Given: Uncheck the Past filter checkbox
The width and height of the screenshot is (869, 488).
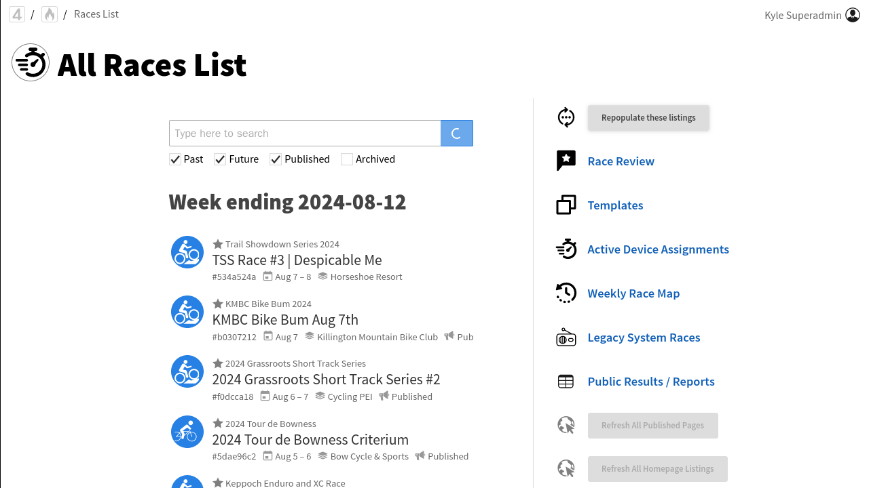Looking at the screenshot, I should pos(175,159).
